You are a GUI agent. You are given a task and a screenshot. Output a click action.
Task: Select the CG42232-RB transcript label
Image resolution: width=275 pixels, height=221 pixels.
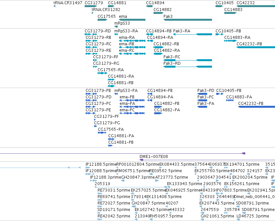[x=249, y=44]
